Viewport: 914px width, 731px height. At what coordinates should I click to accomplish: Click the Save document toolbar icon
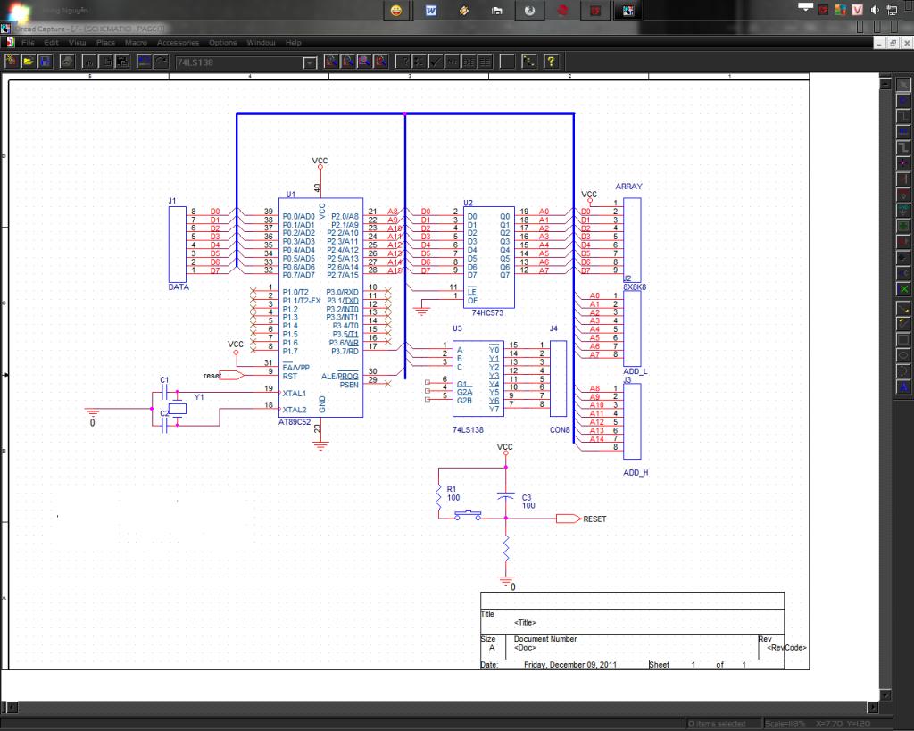tap(45, 62)
